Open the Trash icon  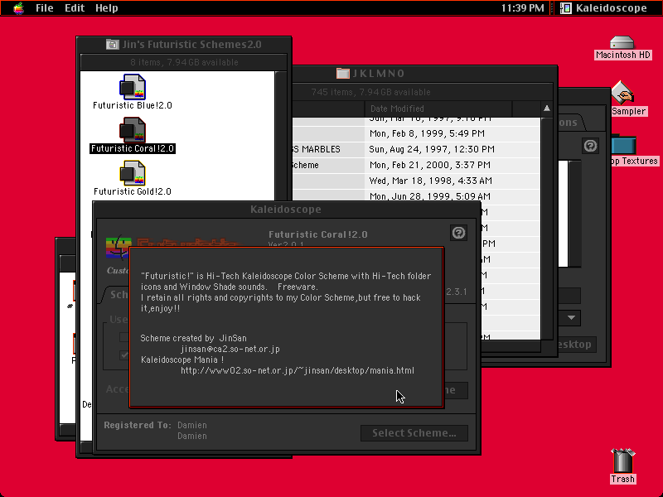(x=623, y=461)
